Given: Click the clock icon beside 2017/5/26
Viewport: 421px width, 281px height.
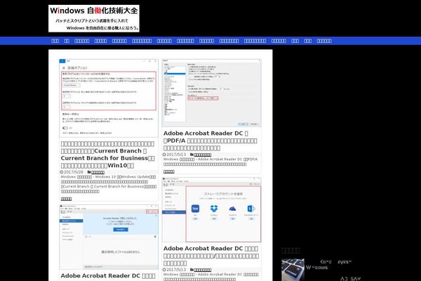Looking at the screenshot, I should tap(62, 172).
